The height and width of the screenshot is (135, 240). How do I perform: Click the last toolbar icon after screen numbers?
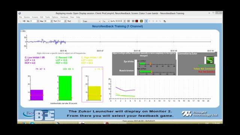[x=165, y=21]
